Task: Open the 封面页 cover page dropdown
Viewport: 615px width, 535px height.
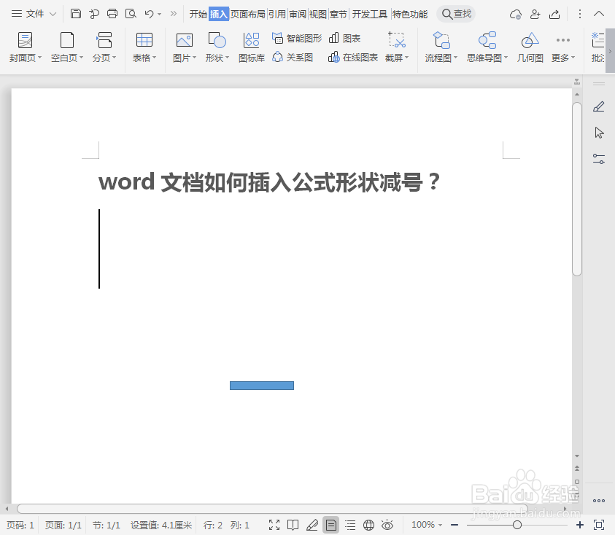Action: click(x=25, y=47)
